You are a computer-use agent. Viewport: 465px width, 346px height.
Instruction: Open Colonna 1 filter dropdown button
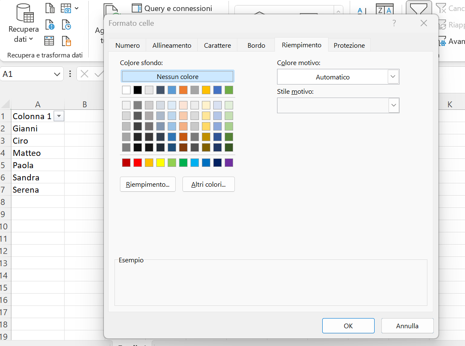tap(59, 116)
